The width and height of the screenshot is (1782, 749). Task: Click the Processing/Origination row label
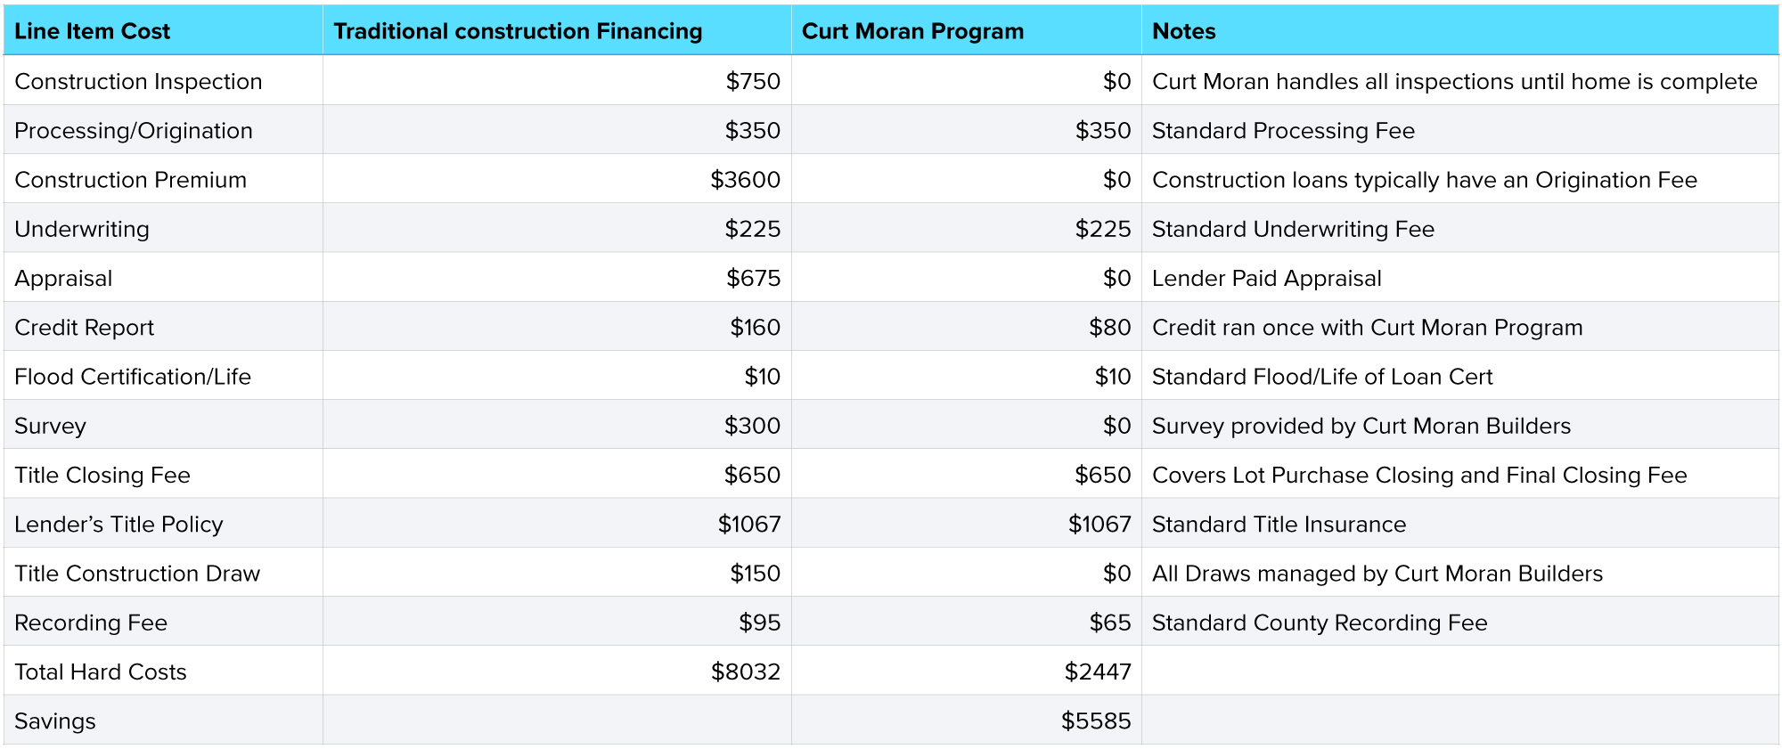(134, 130)
